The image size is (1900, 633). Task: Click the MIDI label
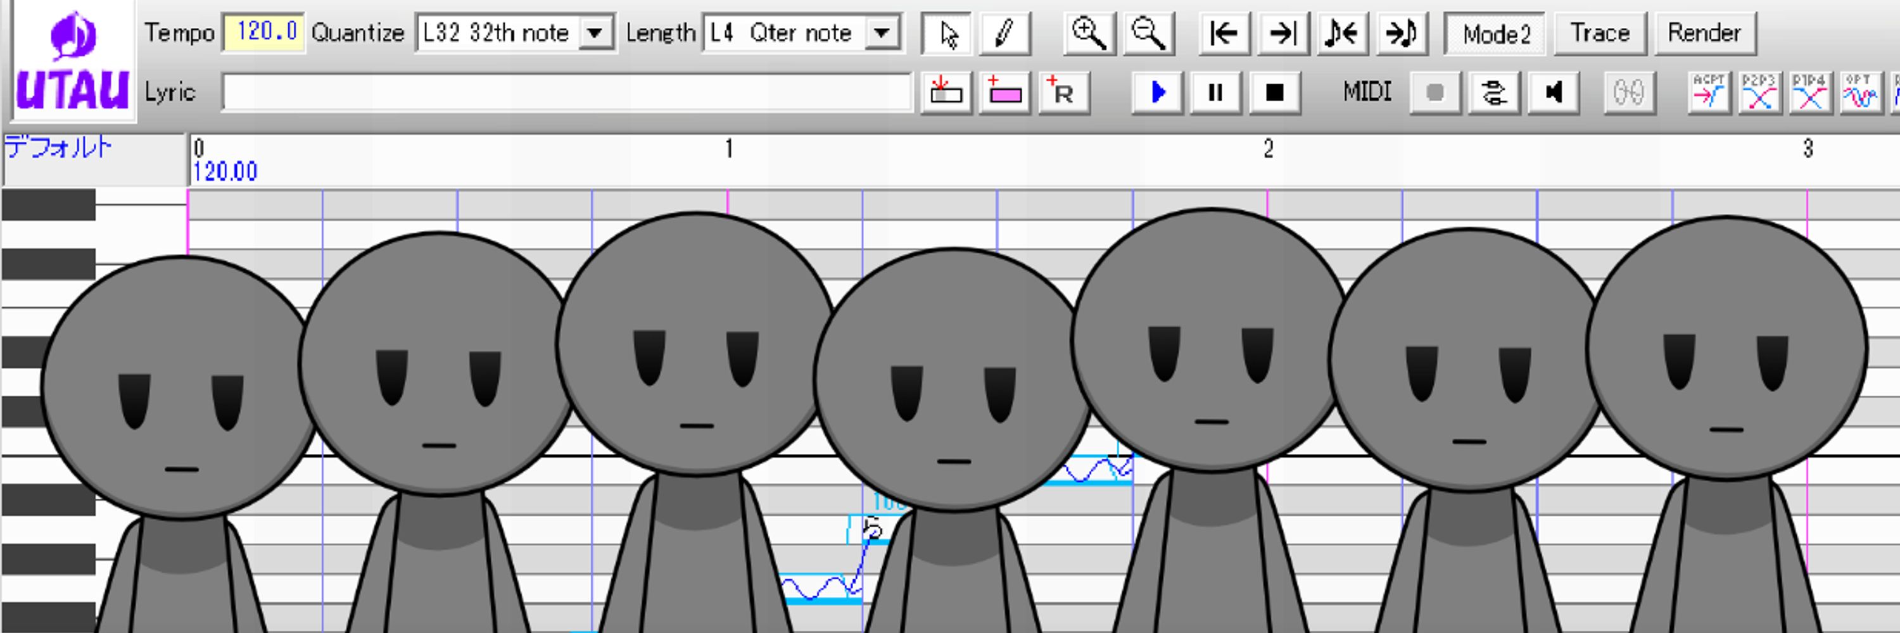[x=1367, y=93]
